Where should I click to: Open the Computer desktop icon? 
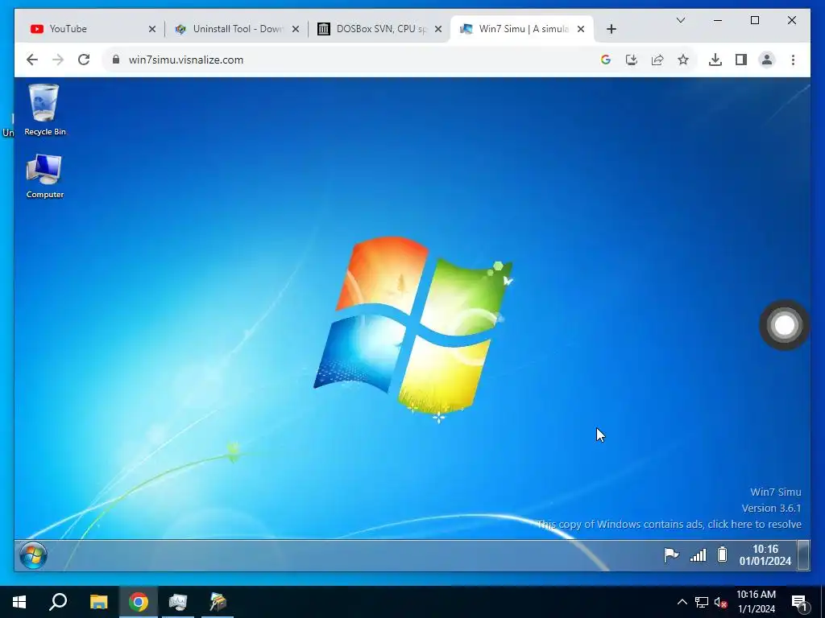[45, 176]
